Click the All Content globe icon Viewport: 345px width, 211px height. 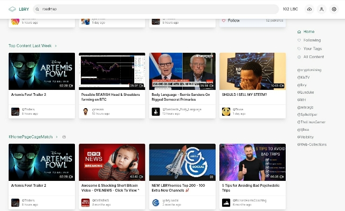tap(299, 57)
